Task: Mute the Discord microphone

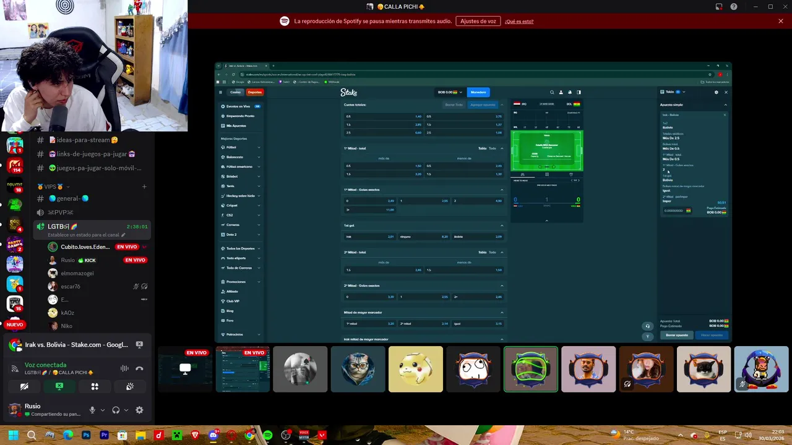Action: coord(92,410)
